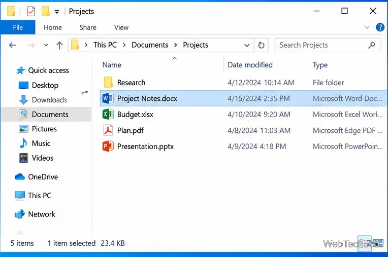Open the Customize Quick Access Toolbar dropdown
The height and width of the screenshot is (257, 388).
pyautogui.click(x=57, y=12)
